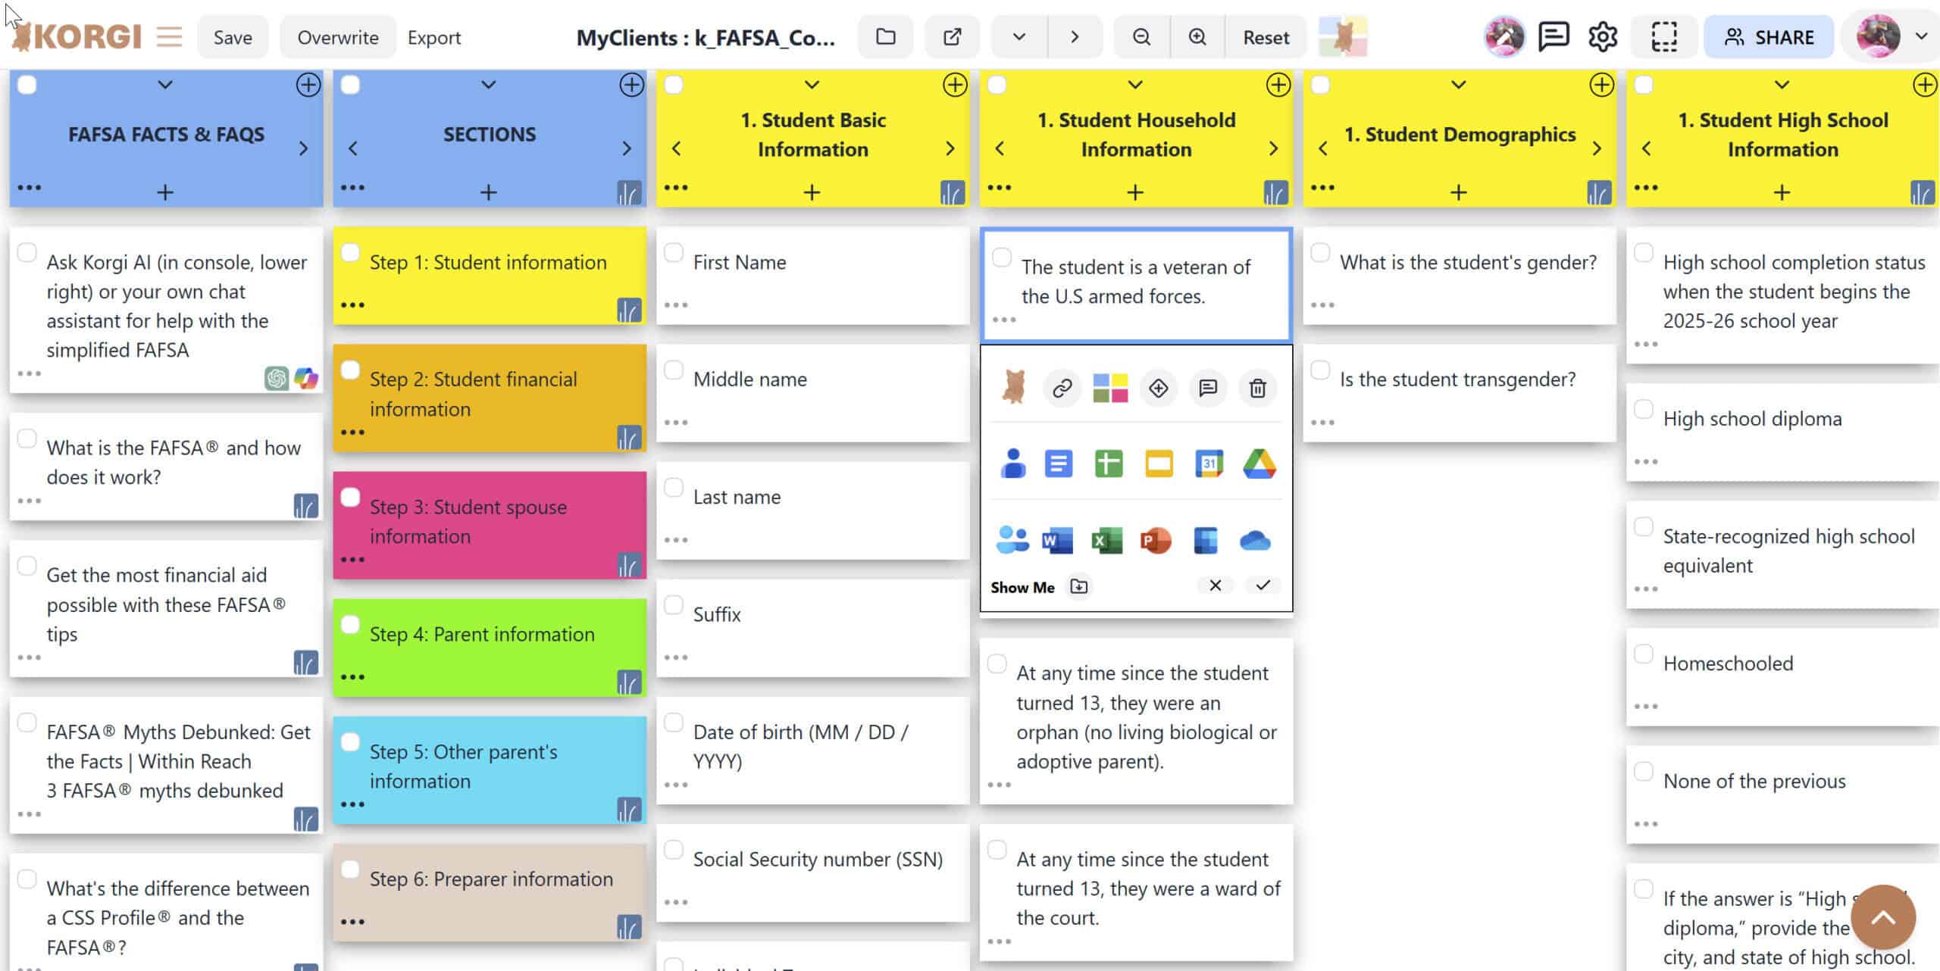Click the Google Contacts icon
The image size is (1940, 971).
click(x=1013, y=464)
